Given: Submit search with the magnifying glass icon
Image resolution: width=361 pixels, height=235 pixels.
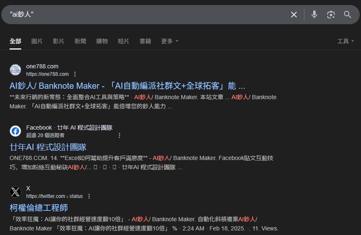Looking at the screenshot, I should click(347, 15).
